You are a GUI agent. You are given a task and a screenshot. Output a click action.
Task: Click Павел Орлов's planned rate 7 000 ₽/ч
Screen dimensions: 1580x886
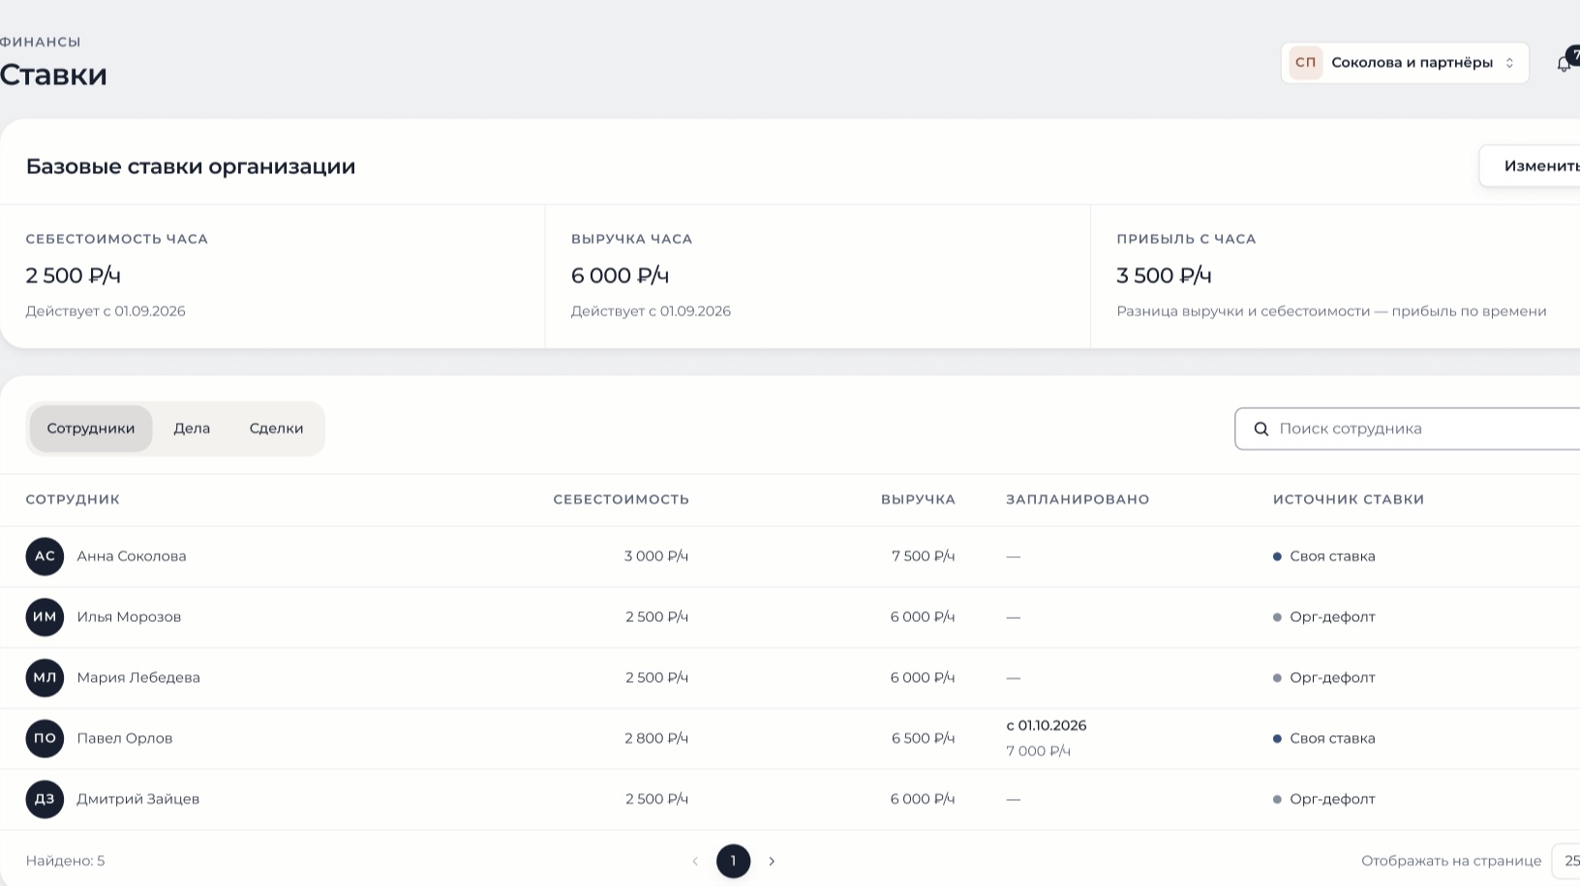(x=1038, y=752)
